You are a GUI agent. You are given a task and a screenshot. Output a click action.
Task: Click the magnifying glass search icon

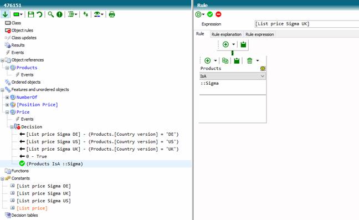(x=50, y=14)
